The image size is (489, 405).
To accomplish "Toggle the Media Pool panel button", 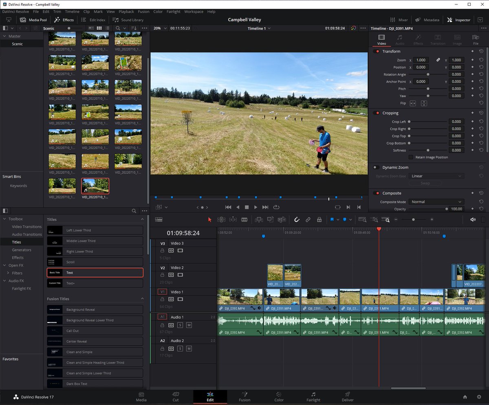I will (x=33, y=20).
